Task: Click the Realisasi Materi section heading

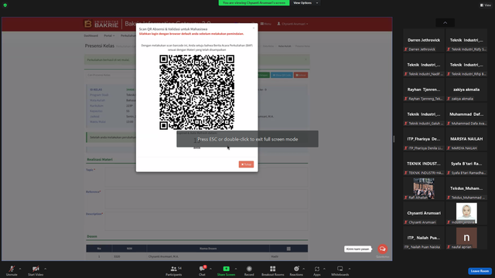Action: coord(100,160)
